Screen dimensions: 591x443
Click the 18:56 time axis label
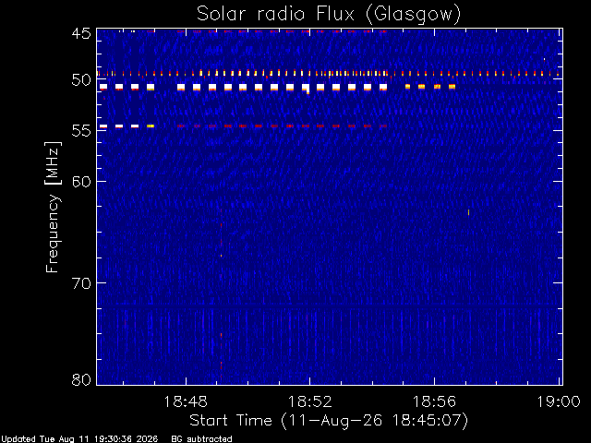(x=434, y=401)
